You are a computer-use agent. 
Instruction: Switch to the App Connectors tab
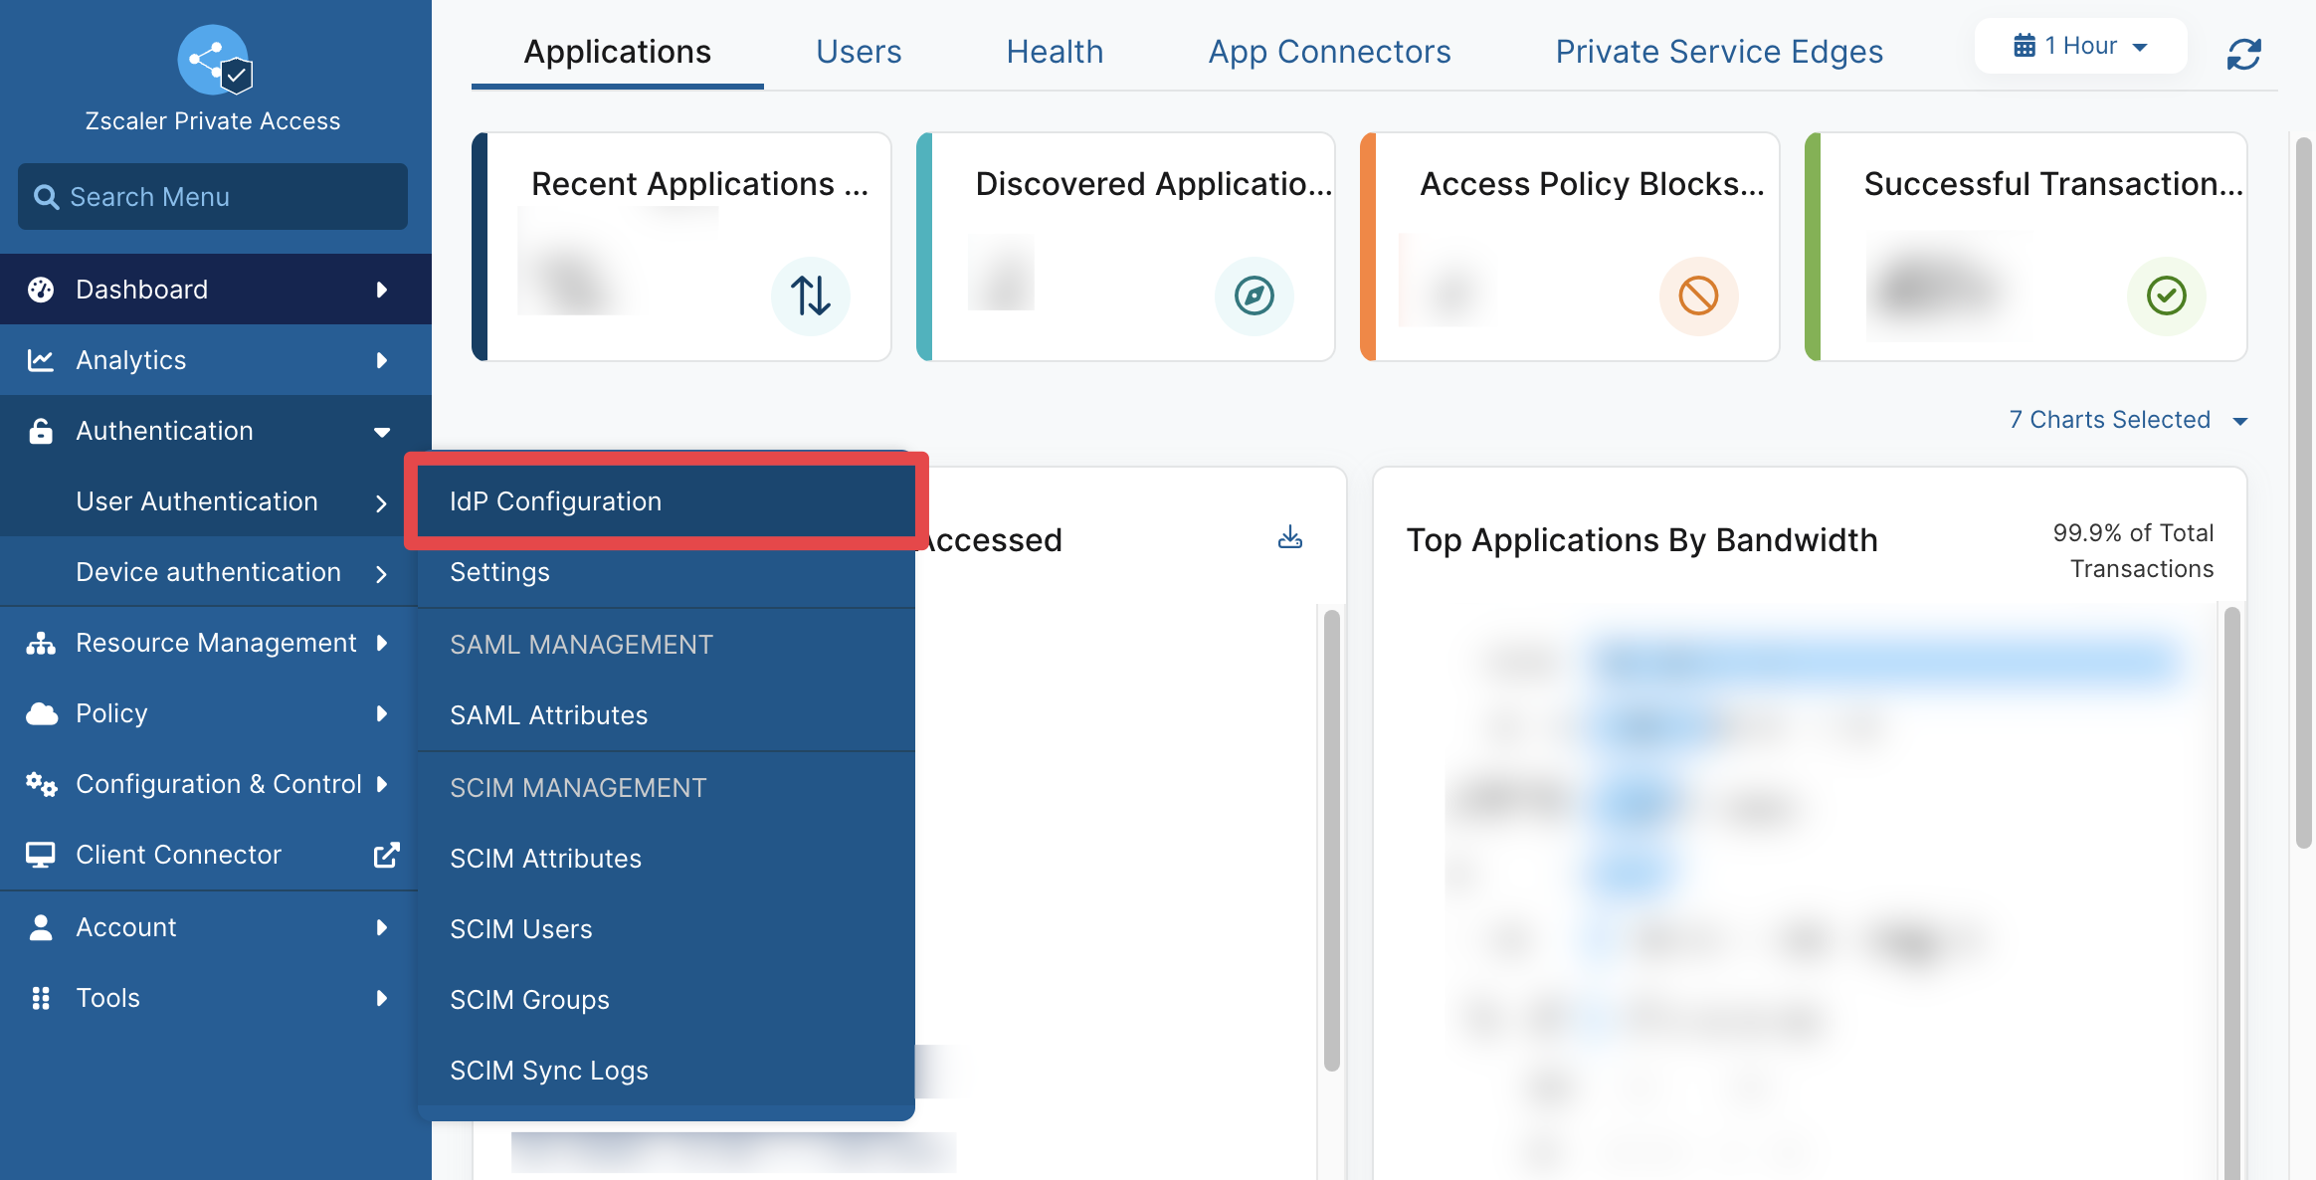click(x=1329, y=52)
